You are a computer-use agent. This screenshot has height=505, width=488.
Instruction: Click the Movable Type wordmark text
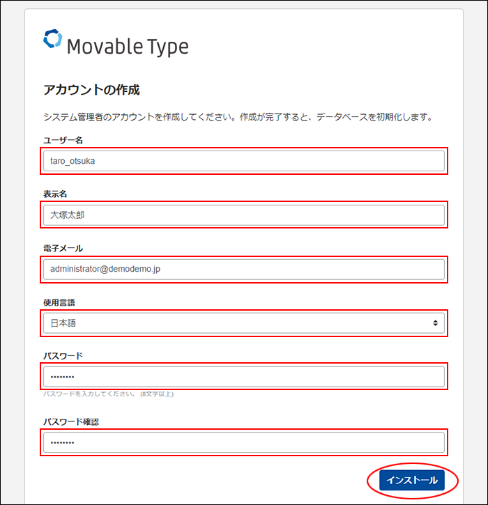[x=128, y=47]
